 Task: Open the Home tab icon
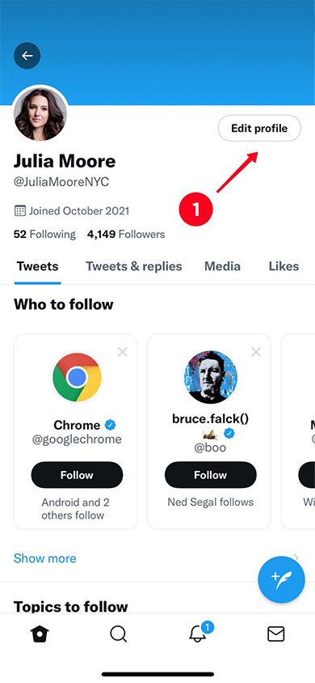coord(40,634)
